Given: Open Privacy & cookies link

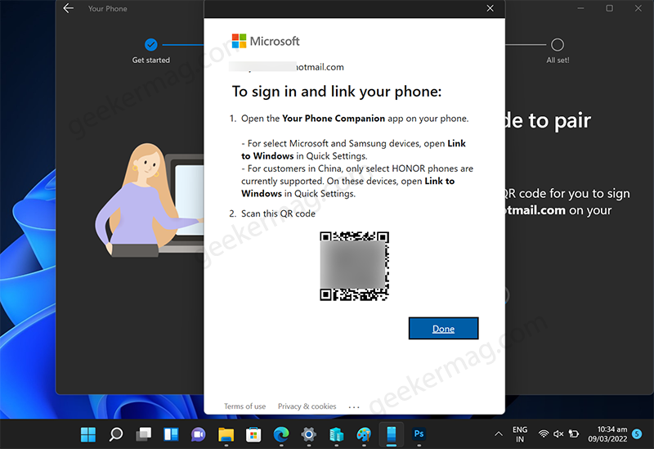Looking at the screenshot, I should [307, 406].
